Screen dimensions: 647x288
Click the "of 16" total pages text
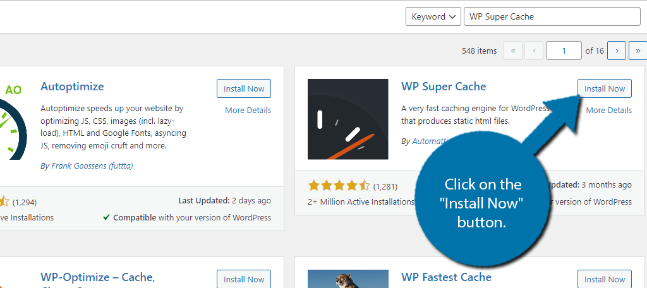pyautogui.click(x=595, y=51)
